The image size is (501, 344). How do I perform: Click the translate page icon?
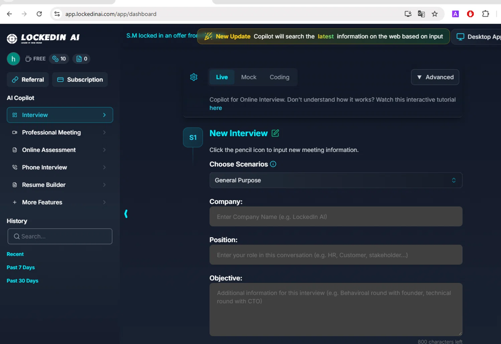[421, 14]
